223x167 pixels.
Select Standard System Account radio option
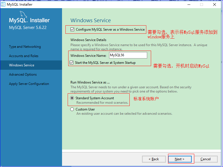point(72,98)
